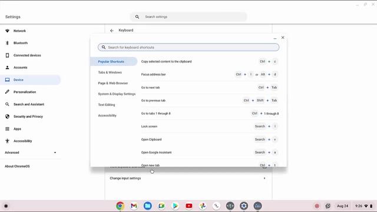Switch to Text Editing category

[107, 105]
